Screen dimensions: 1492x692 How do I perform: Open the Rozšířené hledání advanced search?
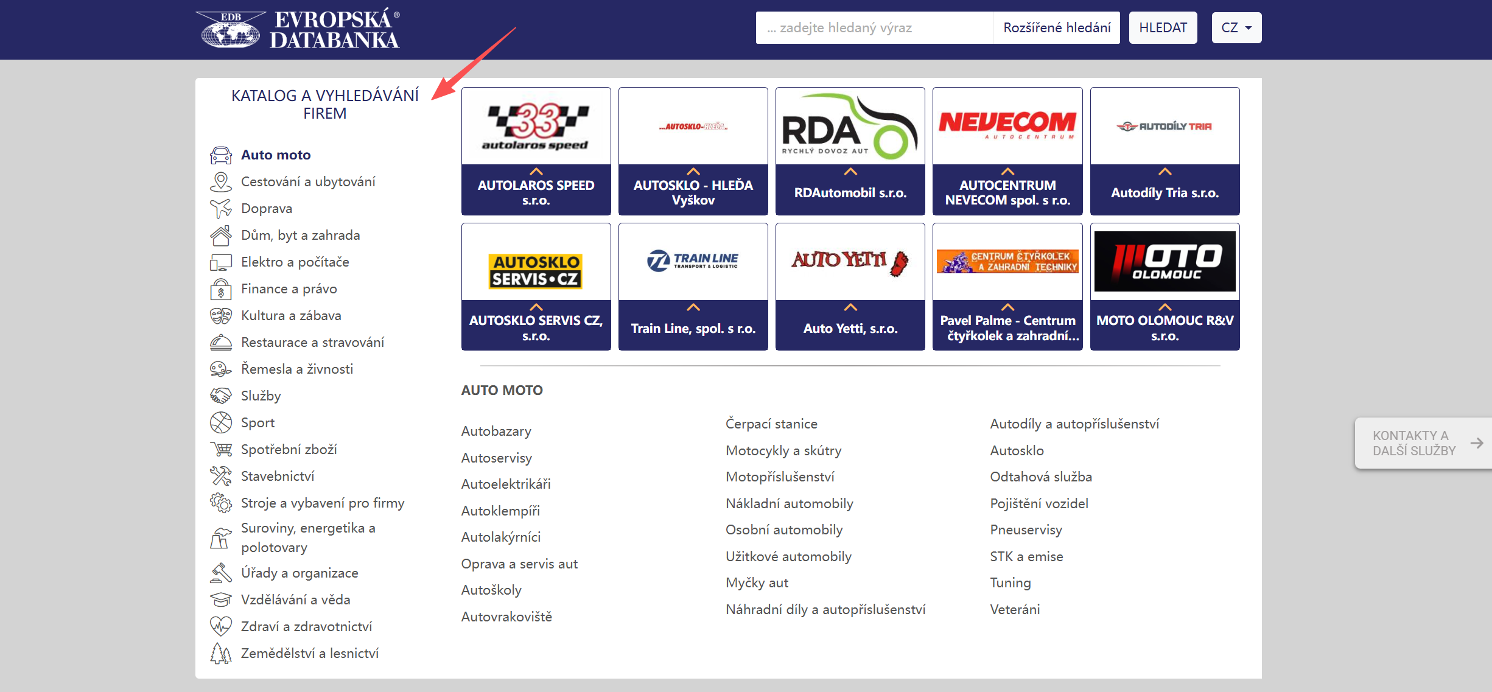(1056, 28)
